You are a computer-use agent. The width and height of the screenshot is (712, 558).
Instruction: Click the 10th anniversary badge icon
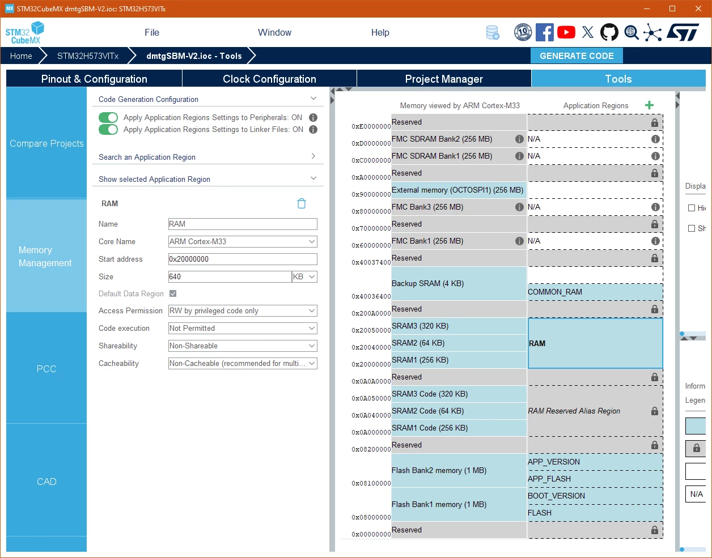click(x=523, y=32)
